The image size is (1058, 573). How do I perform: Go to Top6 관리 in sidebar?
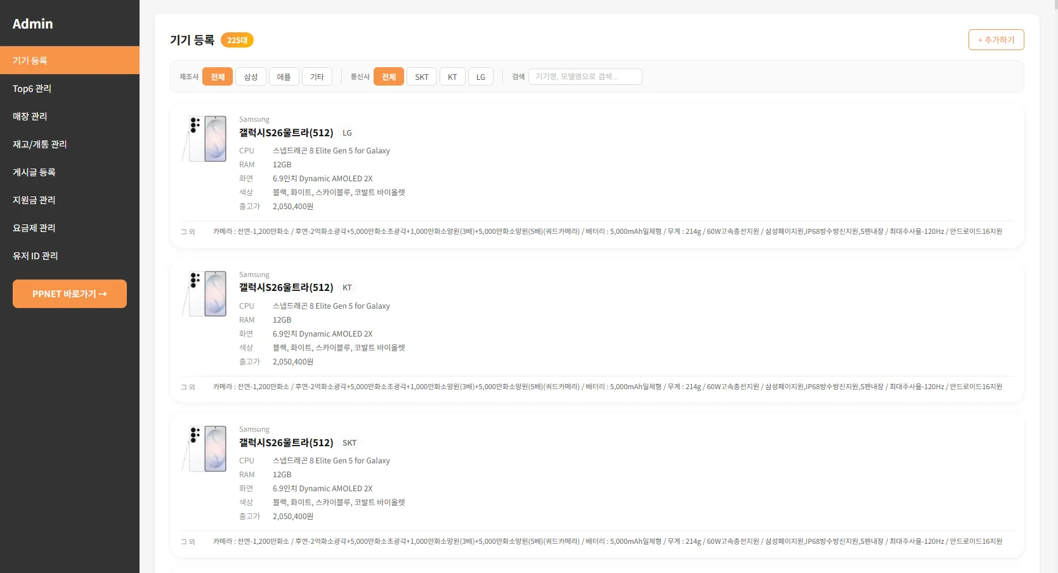pos(70,88)
